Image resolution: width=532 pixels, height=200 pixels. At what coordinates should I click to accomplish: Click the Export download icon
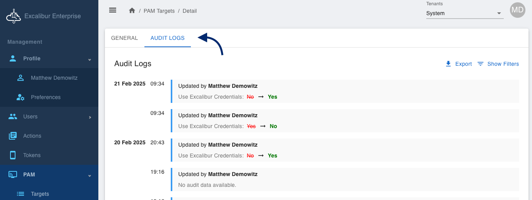tap(448, 64)
